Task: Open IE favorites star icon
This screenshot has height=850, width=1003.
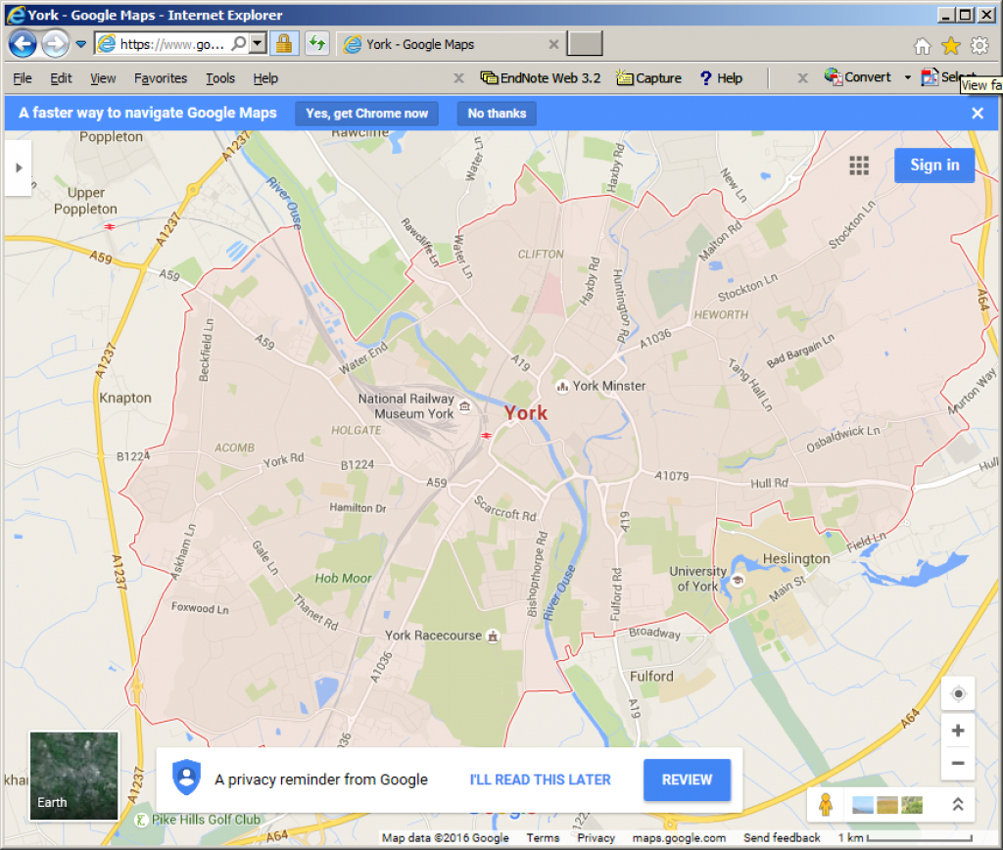Action: tap(950, 45)
